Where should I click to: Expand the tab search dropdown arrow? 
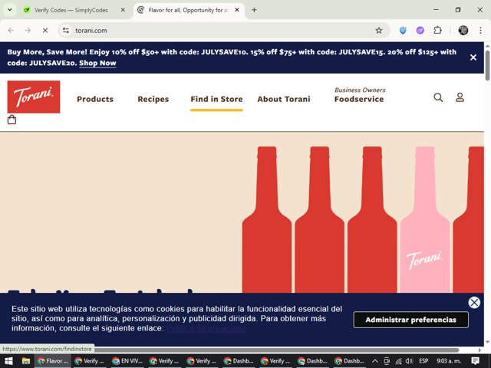[x=10, y=10]
